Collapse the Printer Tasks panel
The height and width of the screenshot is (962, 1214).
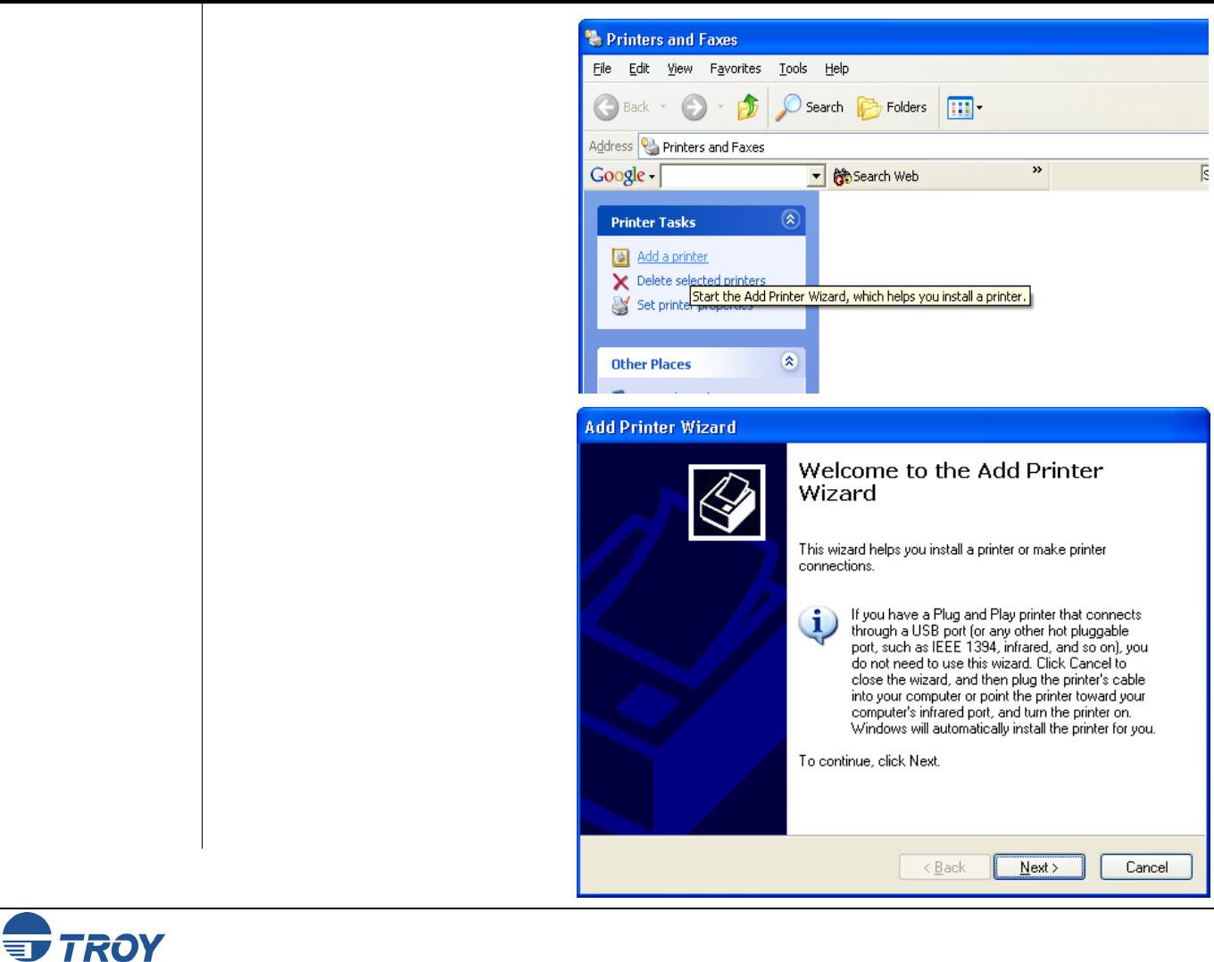click(x=790, y=220)
